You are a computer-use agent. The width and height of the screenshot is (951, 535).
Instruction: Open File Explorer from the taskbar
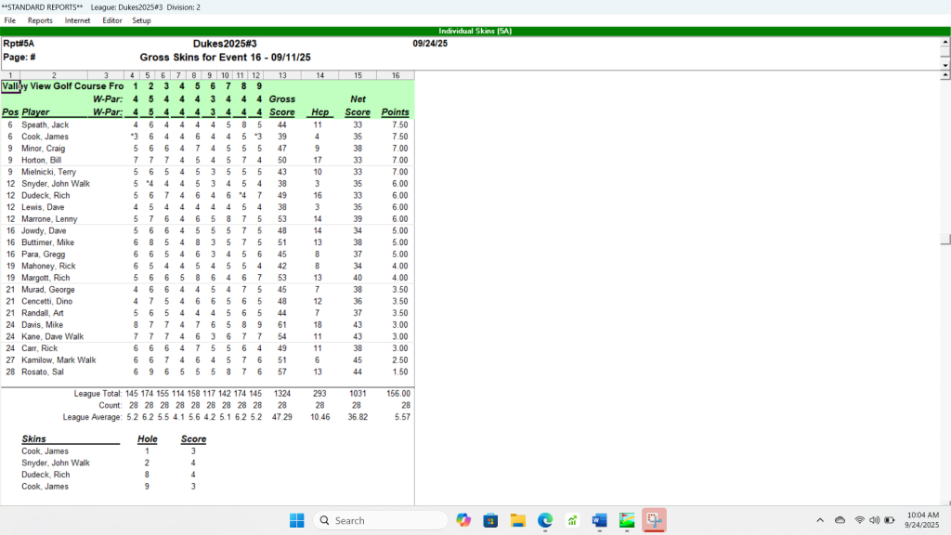tap(517, 520)
